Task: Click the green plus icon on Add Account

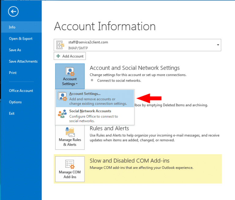Action: [58, 56]
